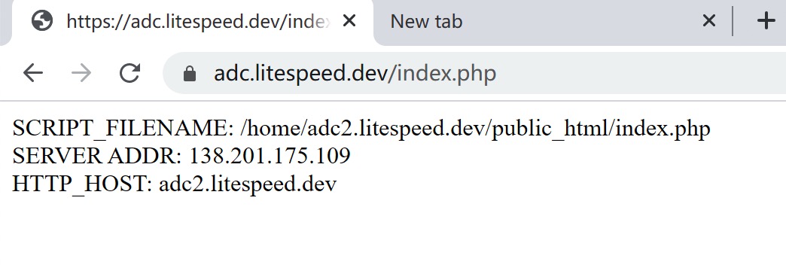Click the HTTP_HOST label text
The image size is (786, 280).
82,184
